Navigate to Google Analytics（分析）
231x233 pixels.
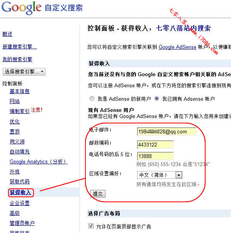click(x=38, y=162)
